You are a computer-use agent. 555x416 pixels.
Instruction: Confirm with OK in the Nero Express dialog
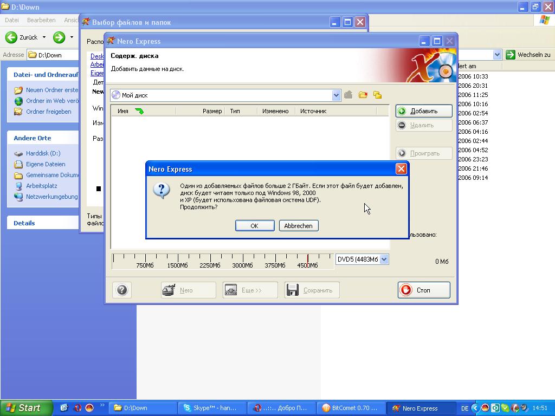click(x=255, y=226)
